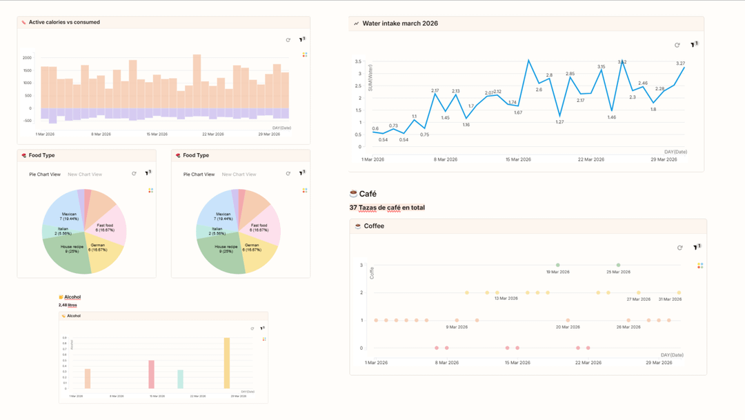Open filter on Active calories chart
This screenshot has height=420, width=745.
[301, 40]
